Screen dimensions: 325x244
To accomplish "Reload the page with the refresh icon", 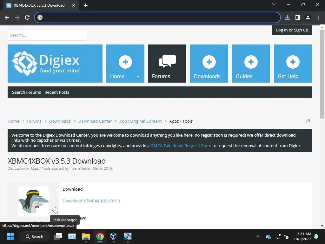I will click(27, 17).
